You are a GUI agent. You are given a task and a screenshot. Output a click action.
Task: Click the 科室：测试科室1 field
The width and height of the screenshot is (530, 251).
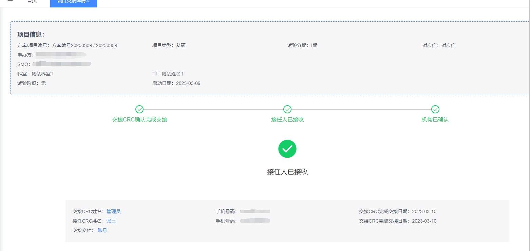pyautogui.click(x=35, y=74)
